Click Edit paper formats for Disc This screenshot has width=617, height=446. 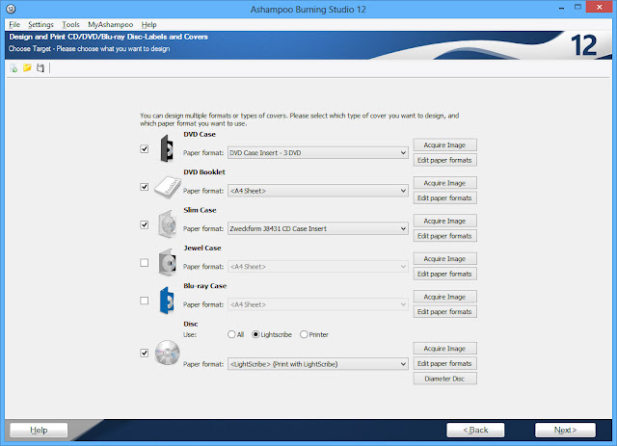pos(444,363)
